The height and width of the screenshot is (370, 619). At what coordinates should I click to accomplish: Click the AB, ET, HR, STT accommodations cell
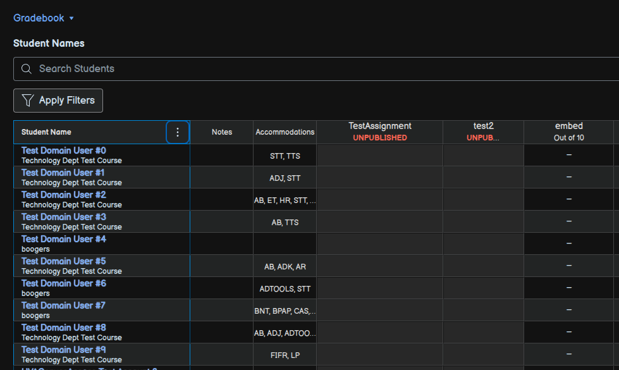(285, 199)
